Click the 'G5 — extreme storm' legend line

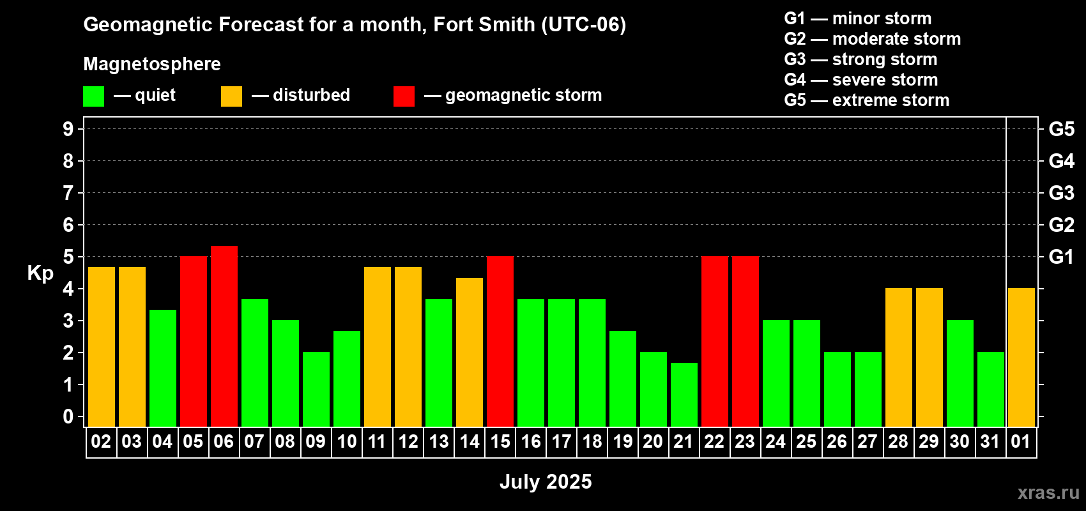(866, 100)
